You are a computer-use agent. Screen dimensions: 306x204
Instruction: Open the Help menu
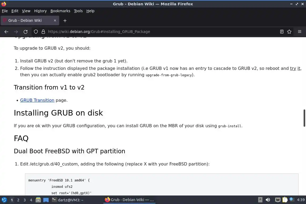(90, 11)
